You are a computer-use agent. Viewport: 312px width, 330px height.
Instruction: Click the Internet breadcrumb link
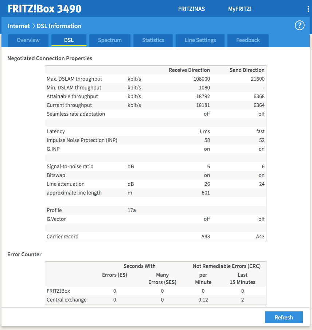19,26
